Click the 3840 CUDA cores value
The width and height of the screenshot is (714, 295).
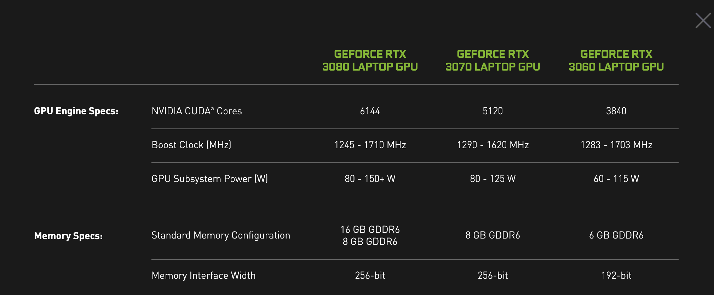coord(616,111)
